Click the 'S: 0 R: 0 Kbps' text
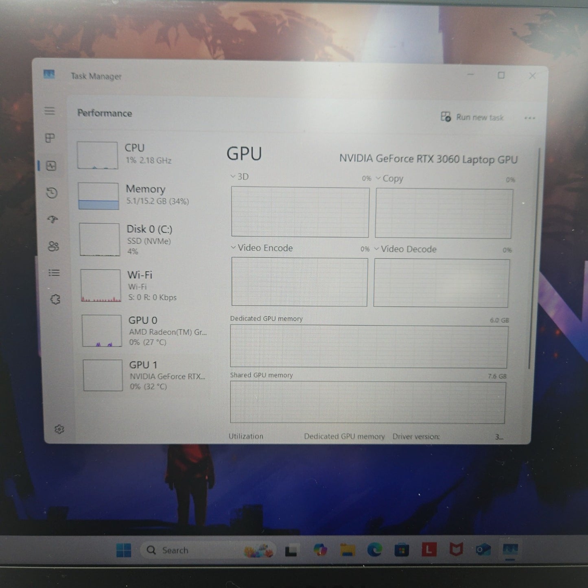 tap(153, 297)
